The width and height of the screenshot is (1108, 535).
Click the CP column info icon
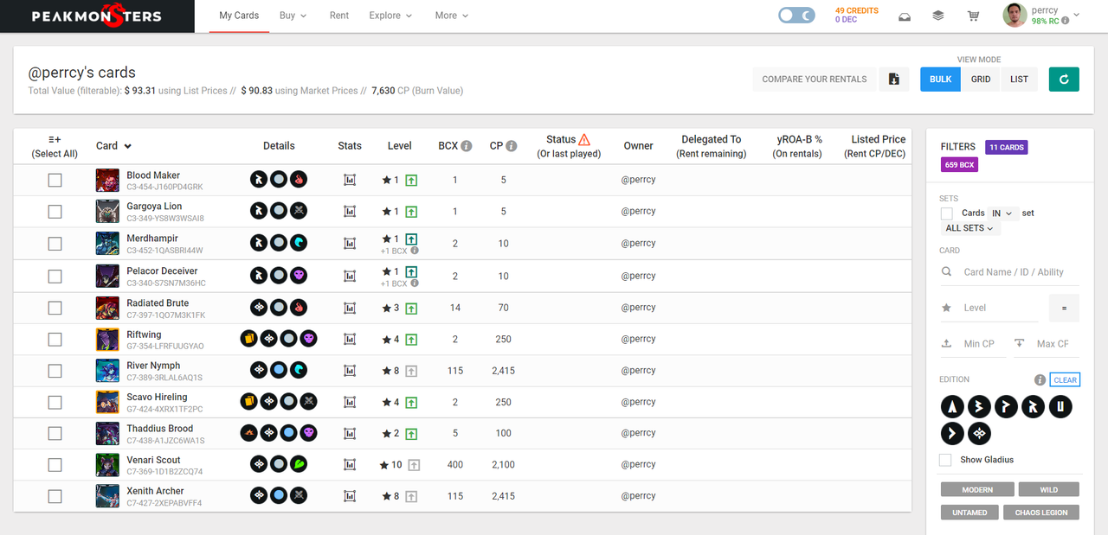pos(512,146)
